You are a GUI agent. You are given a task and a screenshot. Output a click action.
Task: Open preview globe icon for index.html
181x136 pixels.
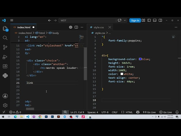70,27
